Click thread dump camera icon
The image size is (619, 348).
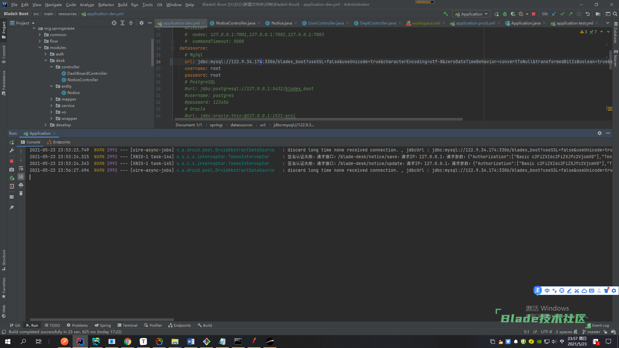point(12,169)
